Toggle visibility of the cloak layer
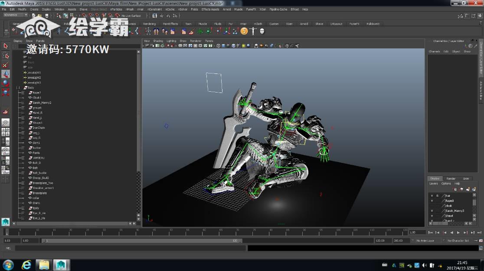The height and width of the screenshot is (271, 484). [432, 206]
